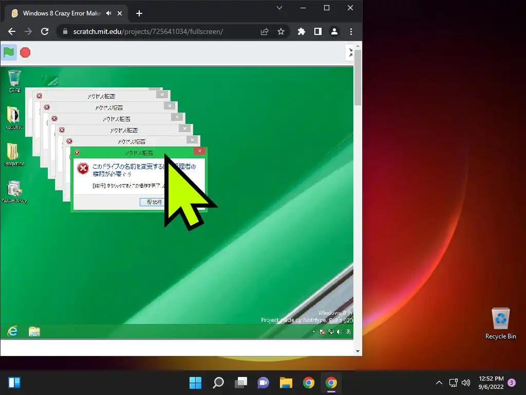Open Chrome three-dot menu
This screenshot has width=526, height=395.
pyautogui.click(x=351, y=31)
